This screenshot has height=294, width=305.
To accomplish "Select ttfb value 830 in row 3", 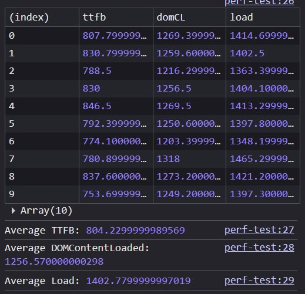I will point(91,89).
